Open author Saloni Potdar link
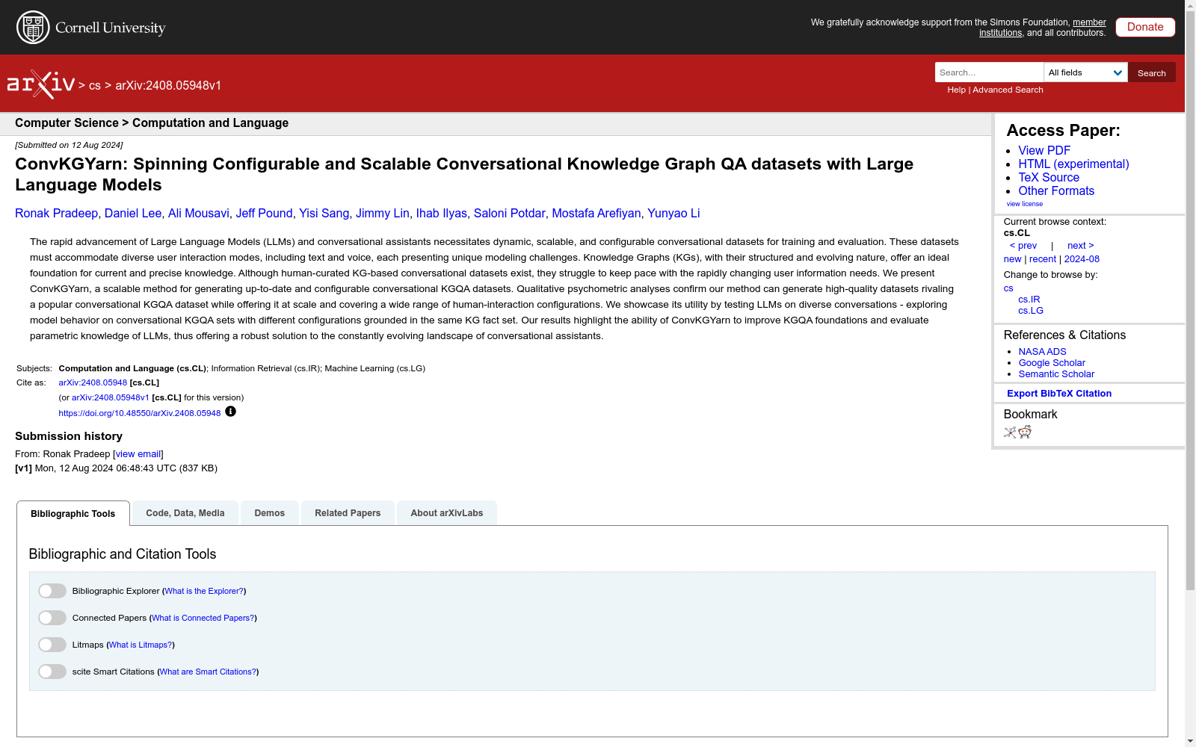 pos(509,214)
